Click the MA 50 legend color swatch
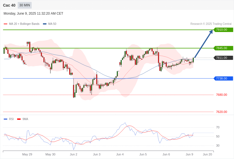The height and width of the screenshot is (159, 234). (45, 24)
